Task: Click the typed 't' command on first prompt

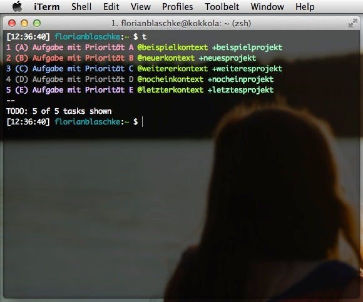Action: (144, 37)
